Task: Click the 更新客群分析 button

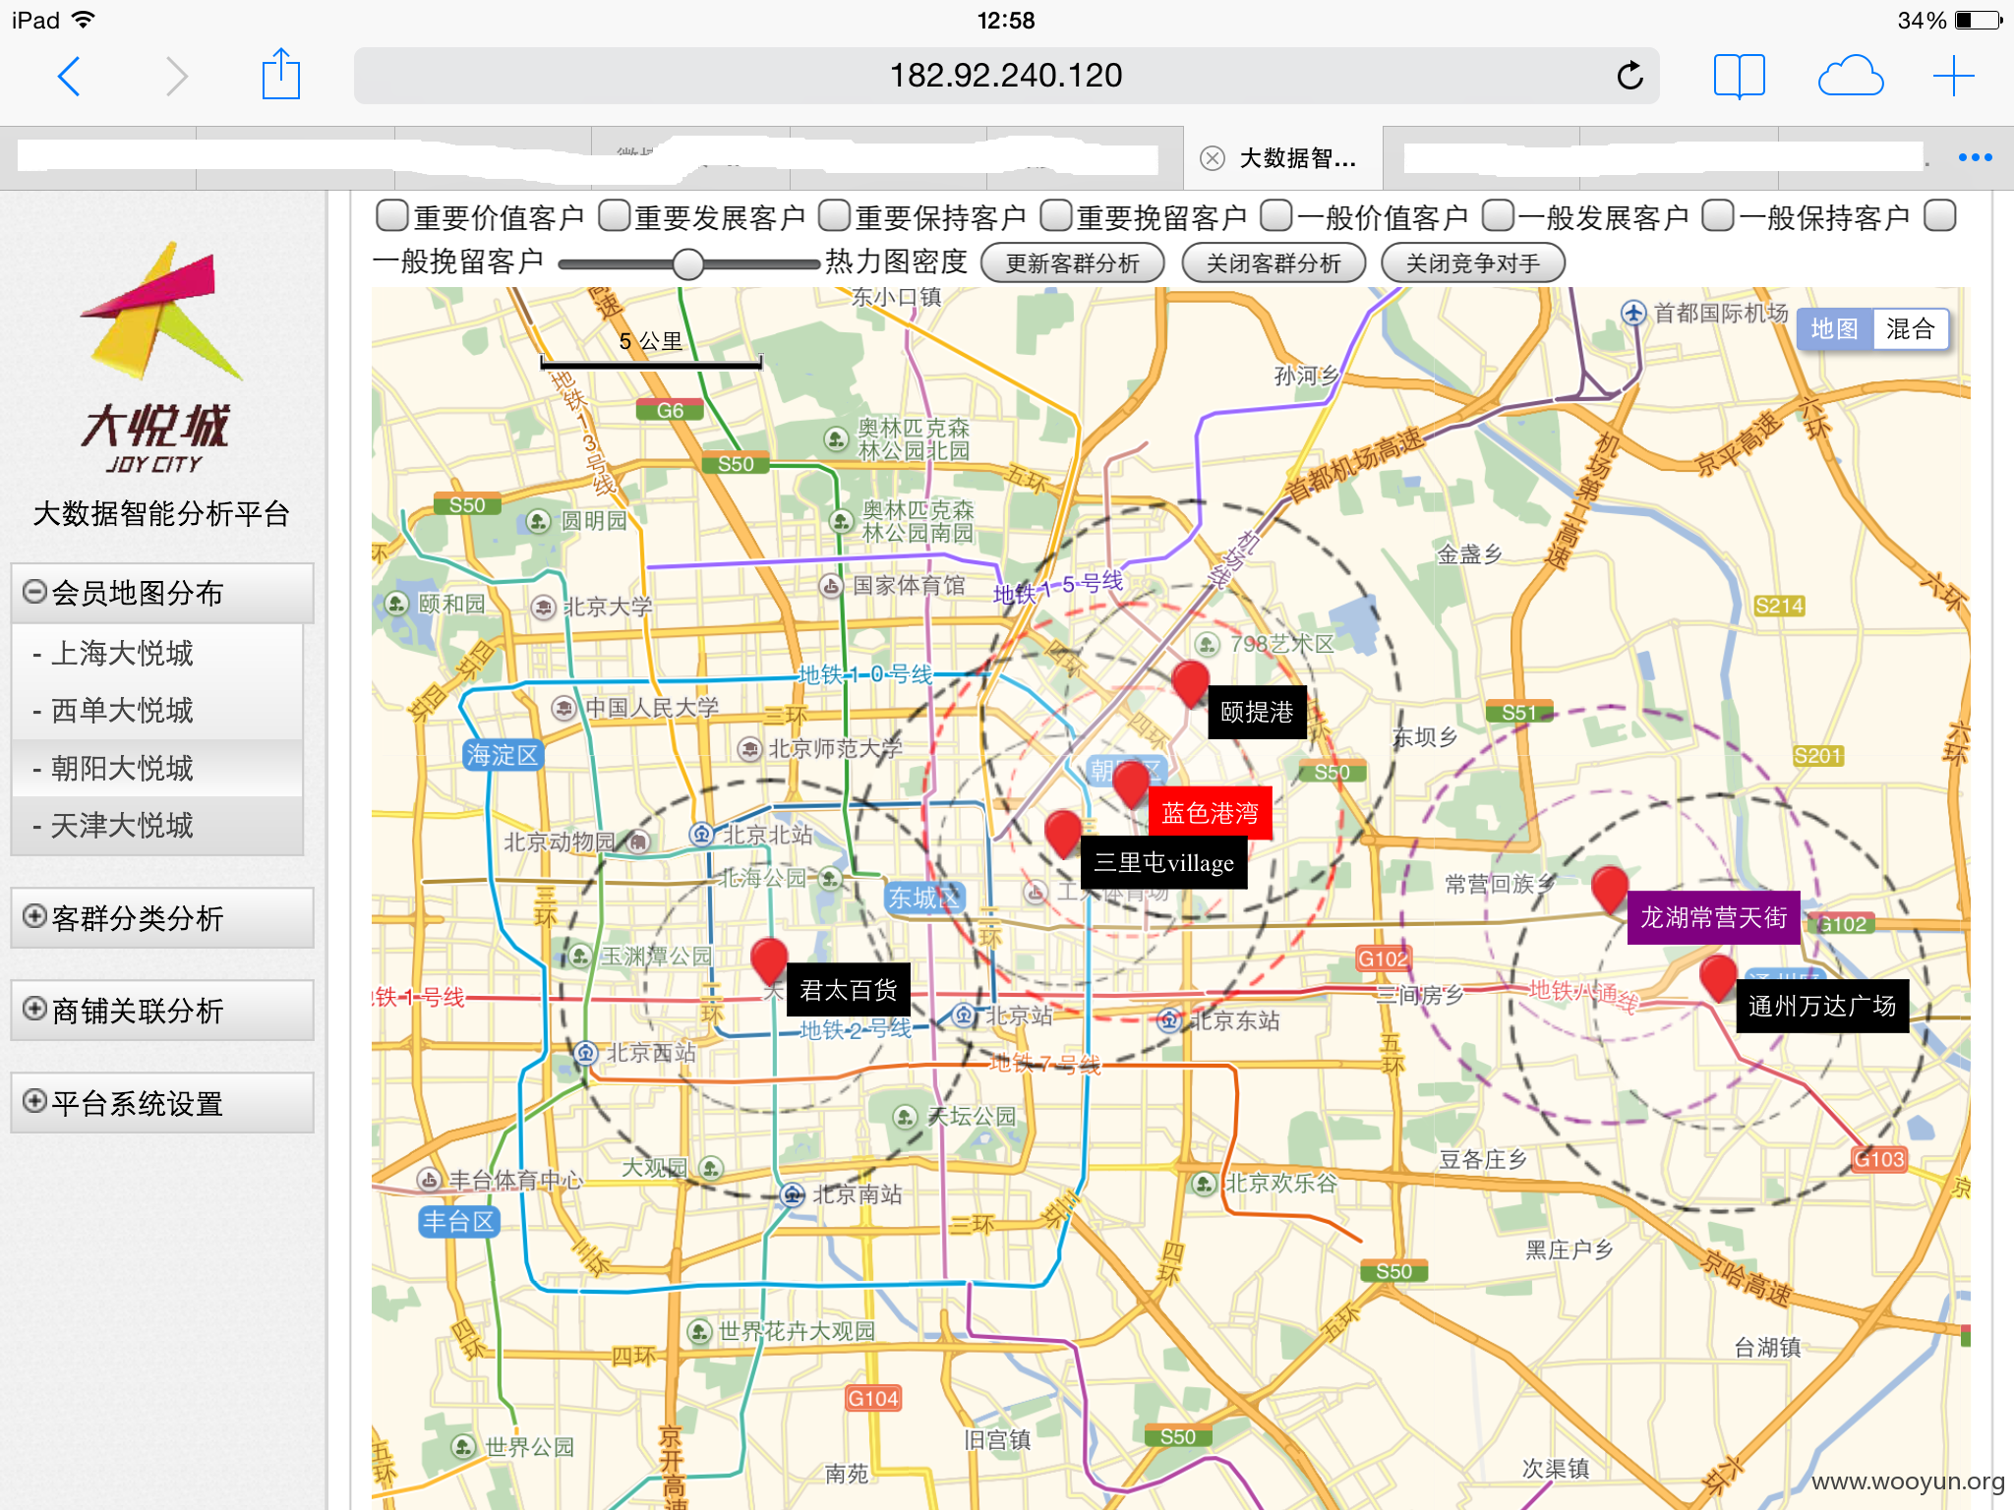Action: coord(1073,263)
